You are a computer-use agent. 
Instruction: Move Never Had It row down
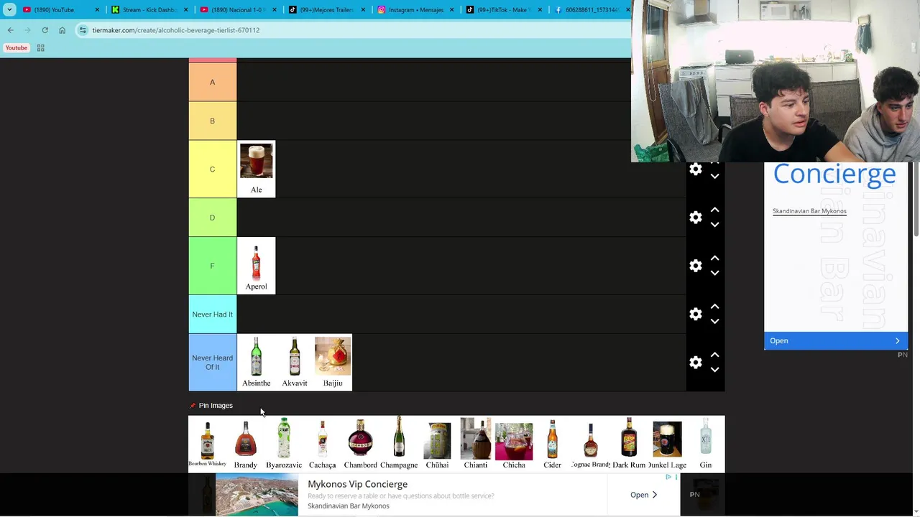pyautogui.click(x=714, y=321)
